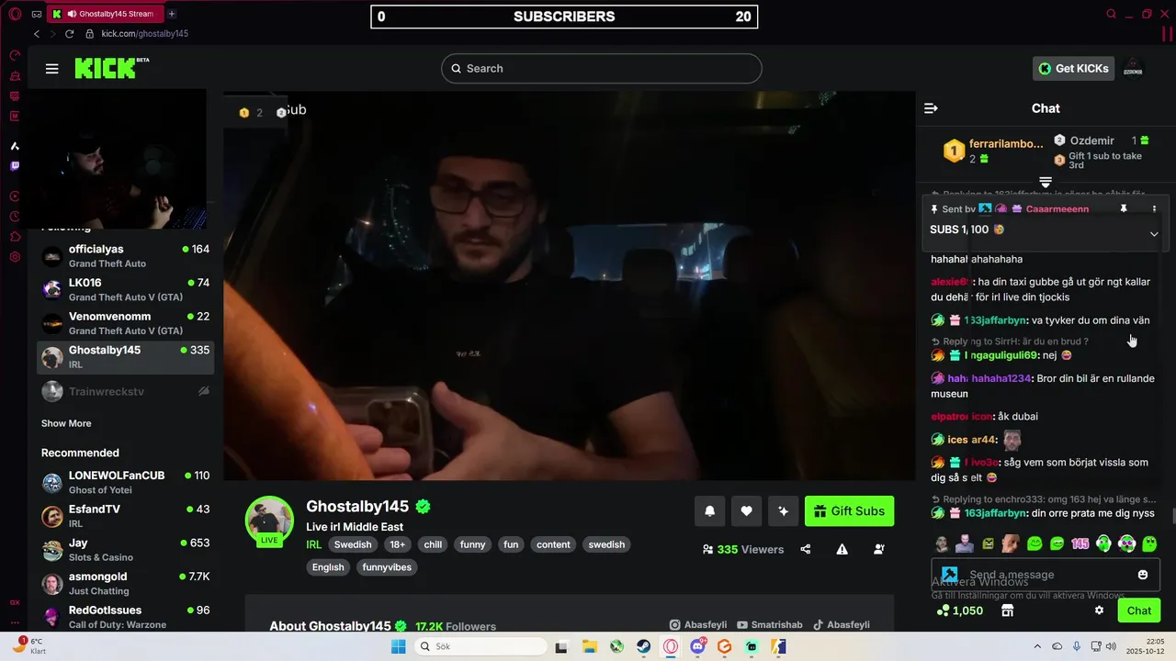
Task: Go back with the browser back arrow
Action: pyautogui.click(x=37, y=33)
